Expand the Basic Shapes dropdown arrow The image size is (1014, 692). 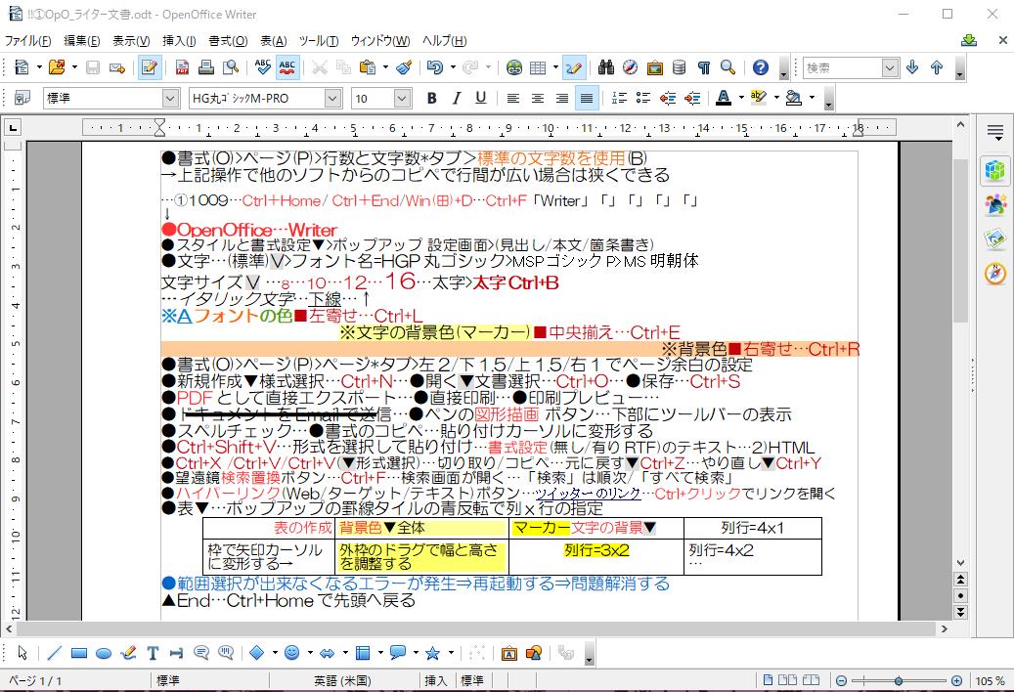tap(275, 653)
